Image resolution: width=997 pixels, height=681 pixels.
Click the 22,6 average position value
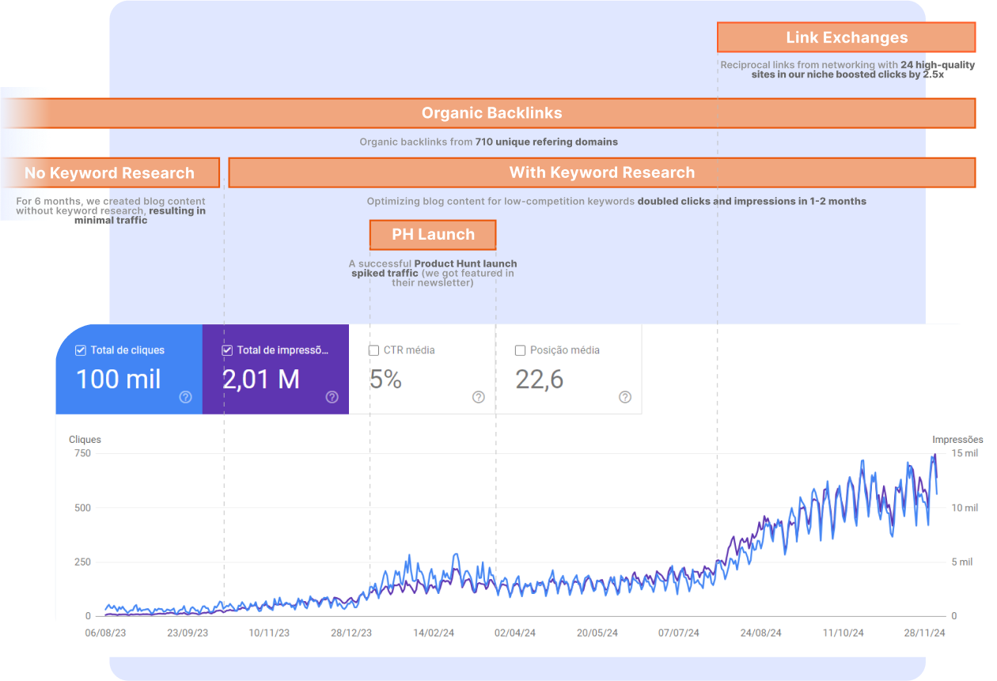coord(539,380)
